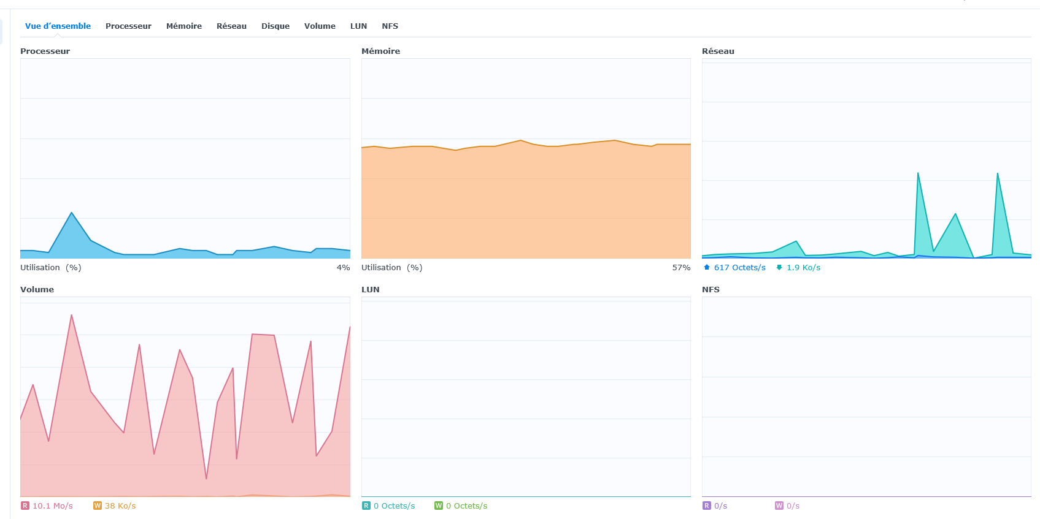Click the NFS write W legend icon
Viewport: 1040px width, 519px height.
click(779, 506)
